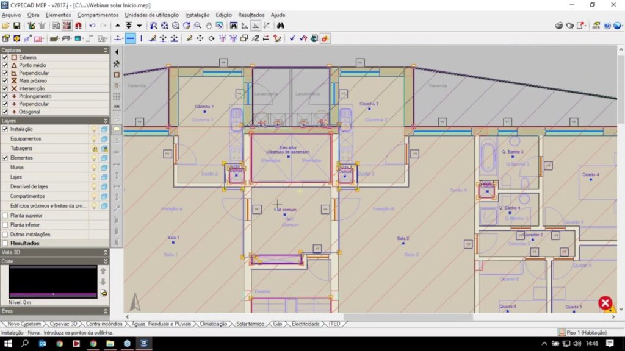Select the Pan hand tool
Image resolution: width=625 pixels, height=351 pixels.
(209, 26)
